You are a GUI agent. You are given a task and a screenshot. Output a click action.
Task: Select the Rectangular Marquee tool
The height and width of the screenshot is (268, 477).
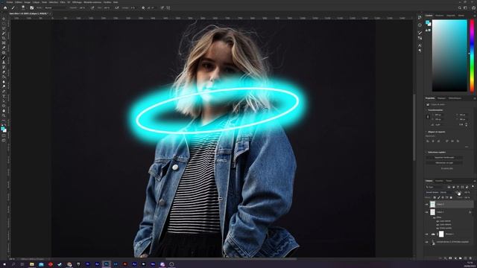click(x=4, y=23)
